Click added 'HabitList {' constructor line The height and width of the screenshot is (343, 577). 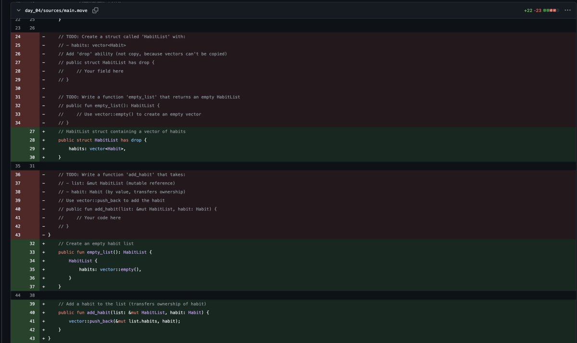[x=83, y=261]
